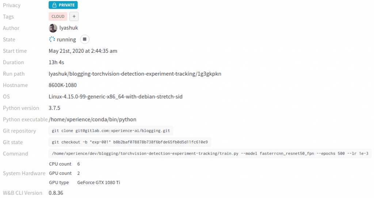Click the W&B CLI Version number

tap(56, 193)
